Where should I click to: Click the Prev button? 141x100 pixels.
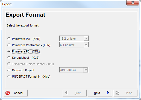pos(75,93)
